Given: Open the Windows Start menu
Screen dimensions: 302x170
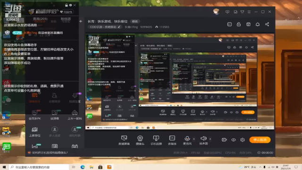Looking at the screenshot, I should pyautogui.click(x=4, y=167).
